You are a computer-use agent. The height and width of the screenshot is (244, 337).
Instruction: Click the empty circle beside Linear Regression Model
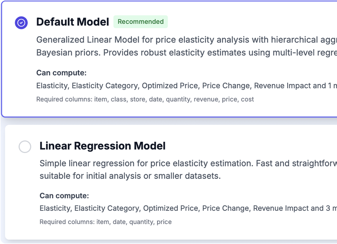pos(25,147)
